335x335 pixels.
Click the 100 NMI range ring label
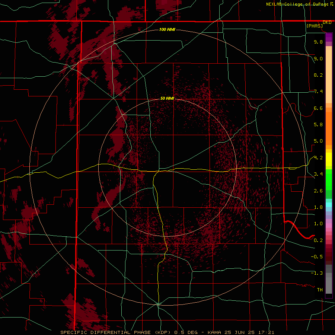click(167, 29)
